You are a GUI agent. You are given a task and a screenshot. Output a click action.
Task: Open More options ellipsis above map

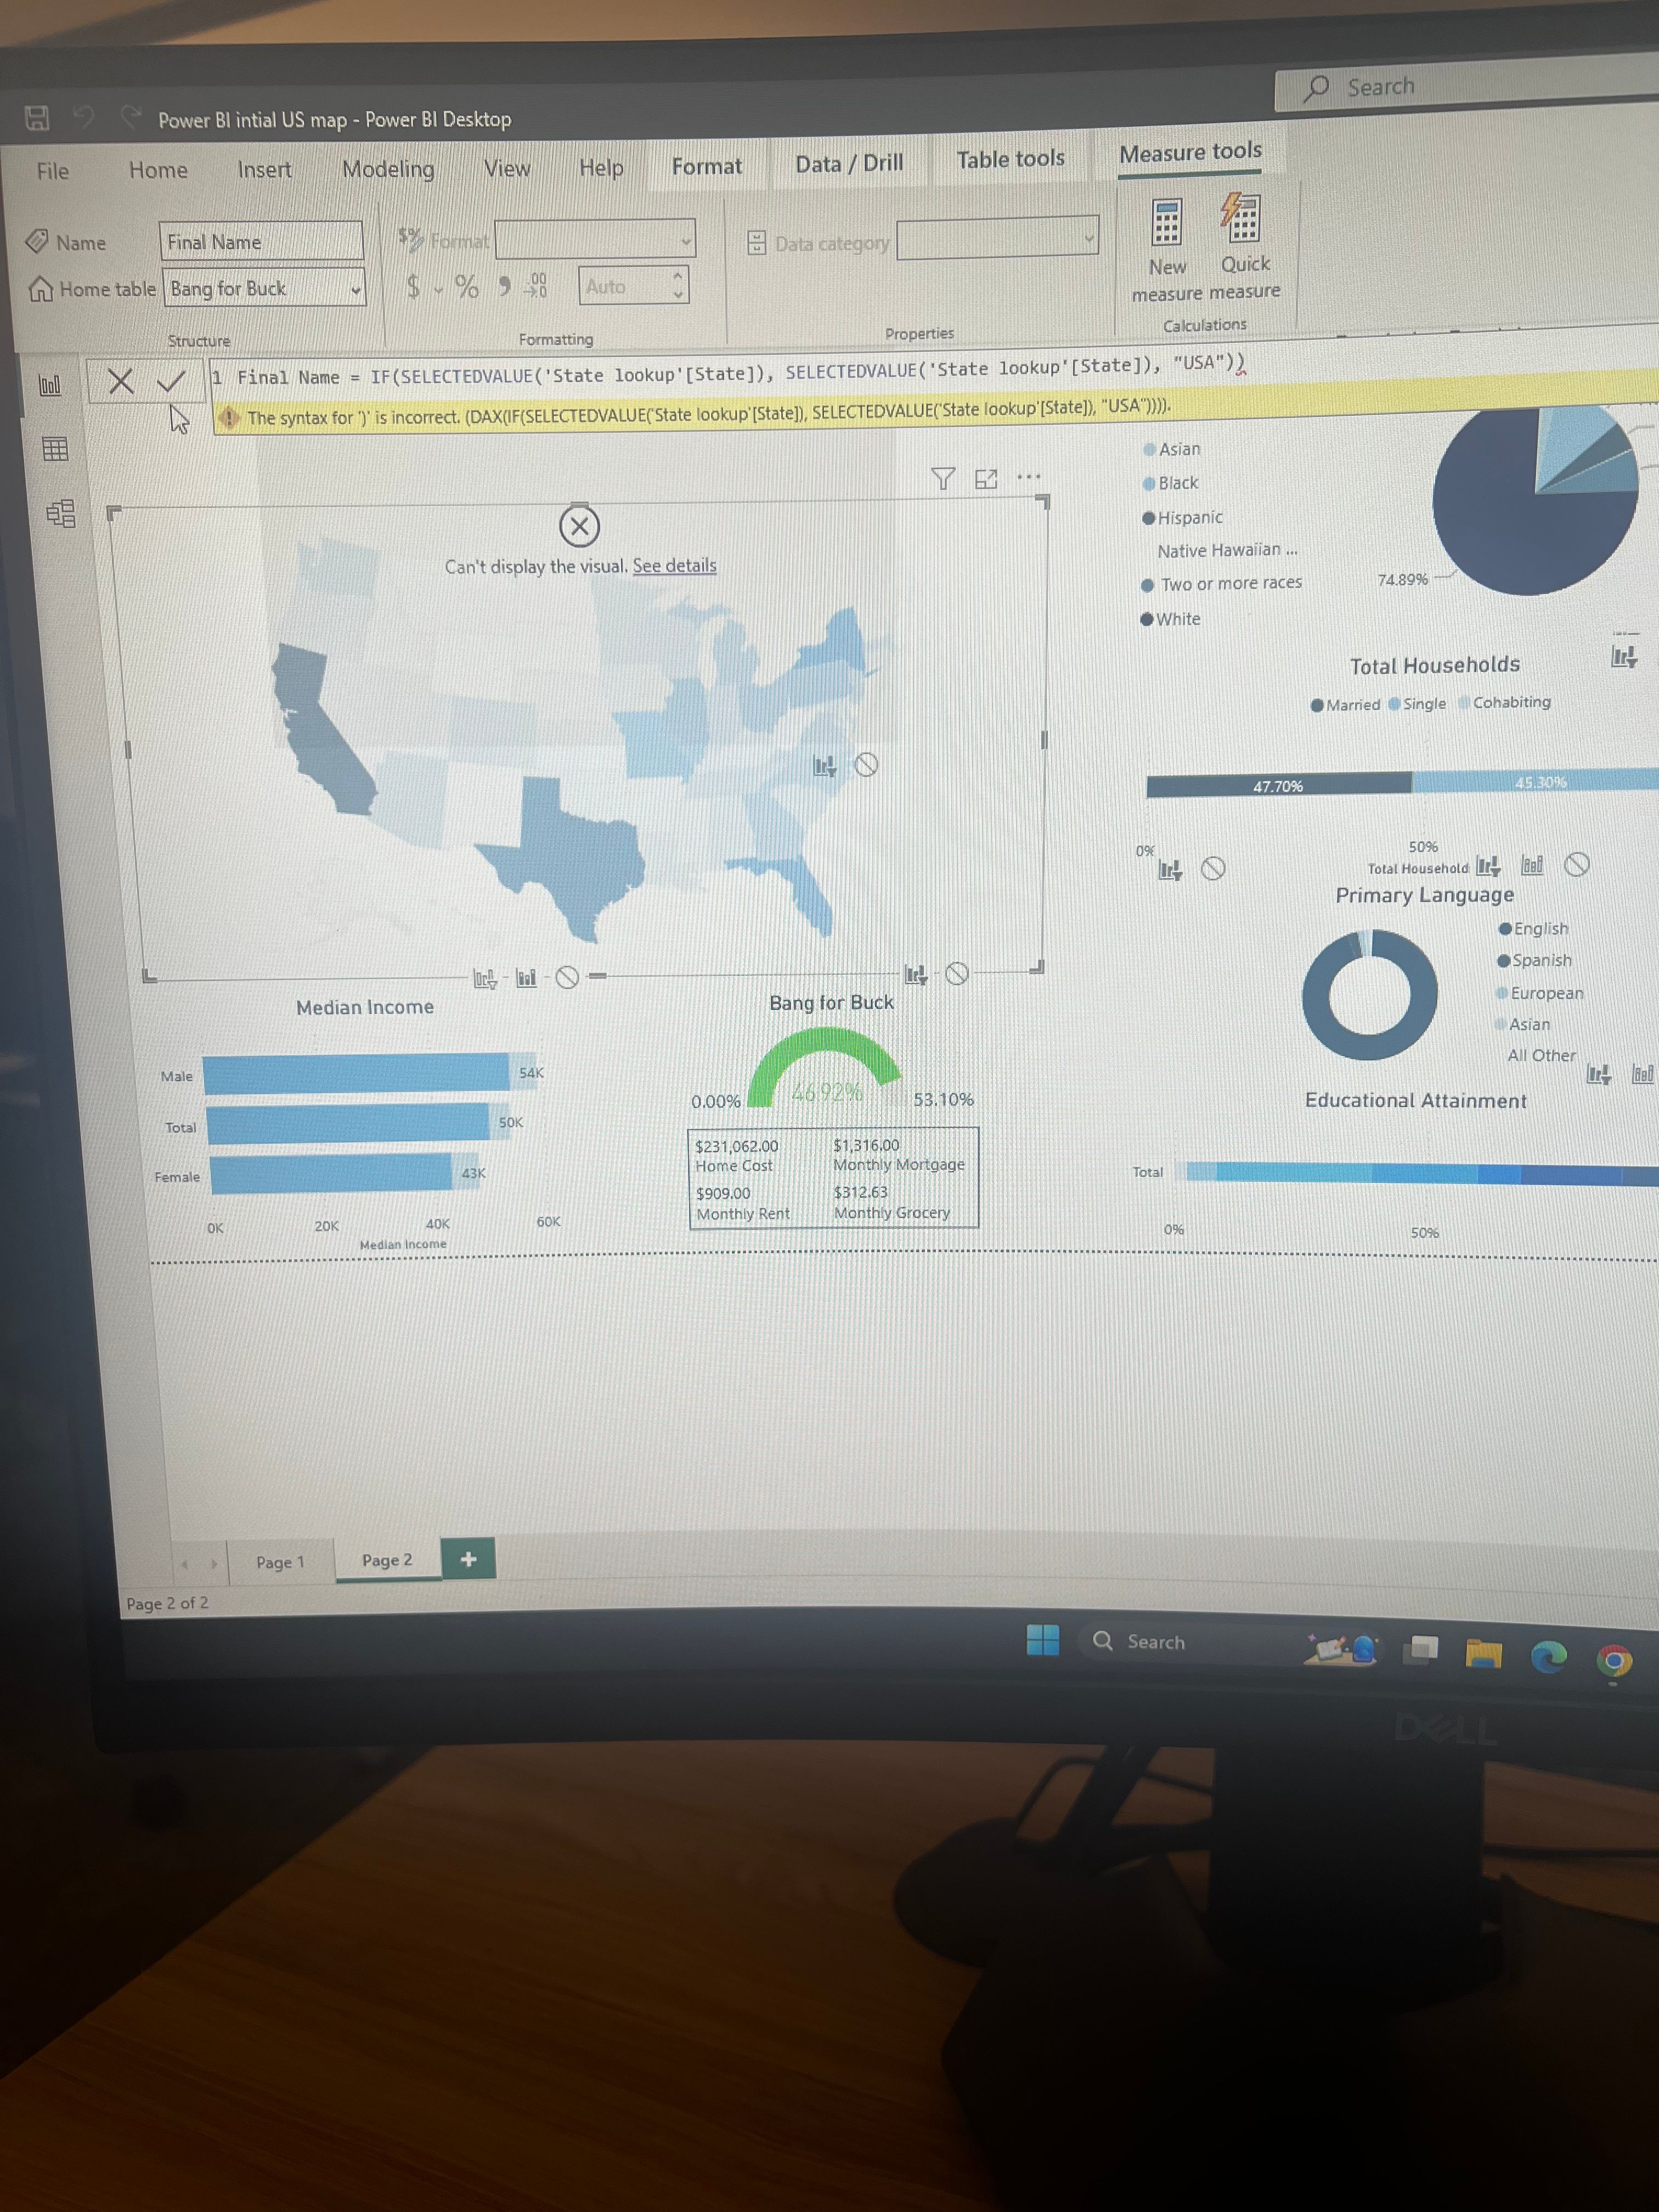[x=1028, y=477]
